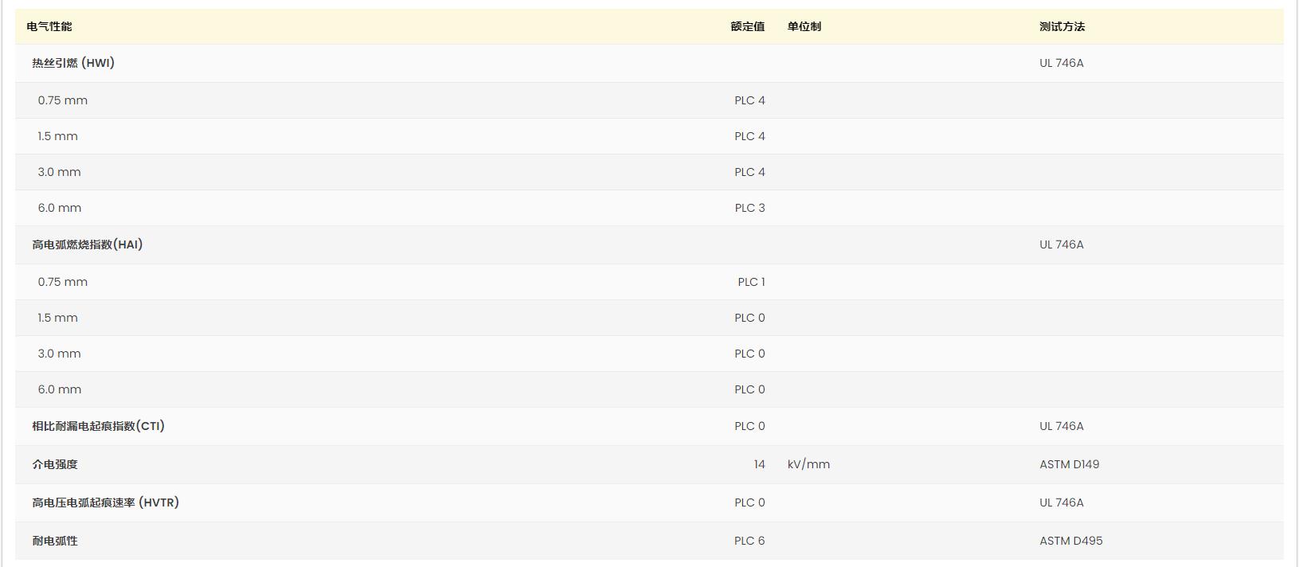Click the ASTM D149 test method

click(1069, 464)
